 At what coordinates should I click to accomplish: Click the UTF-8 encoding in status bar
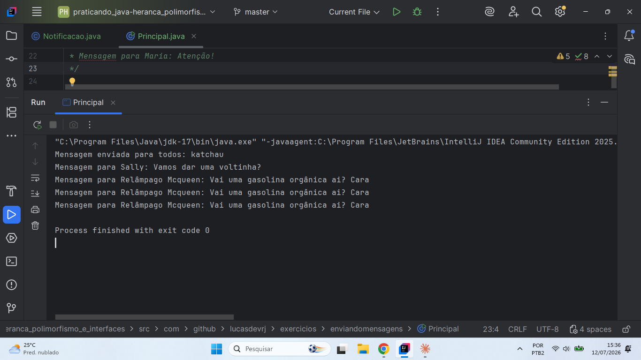coord(548,329)
